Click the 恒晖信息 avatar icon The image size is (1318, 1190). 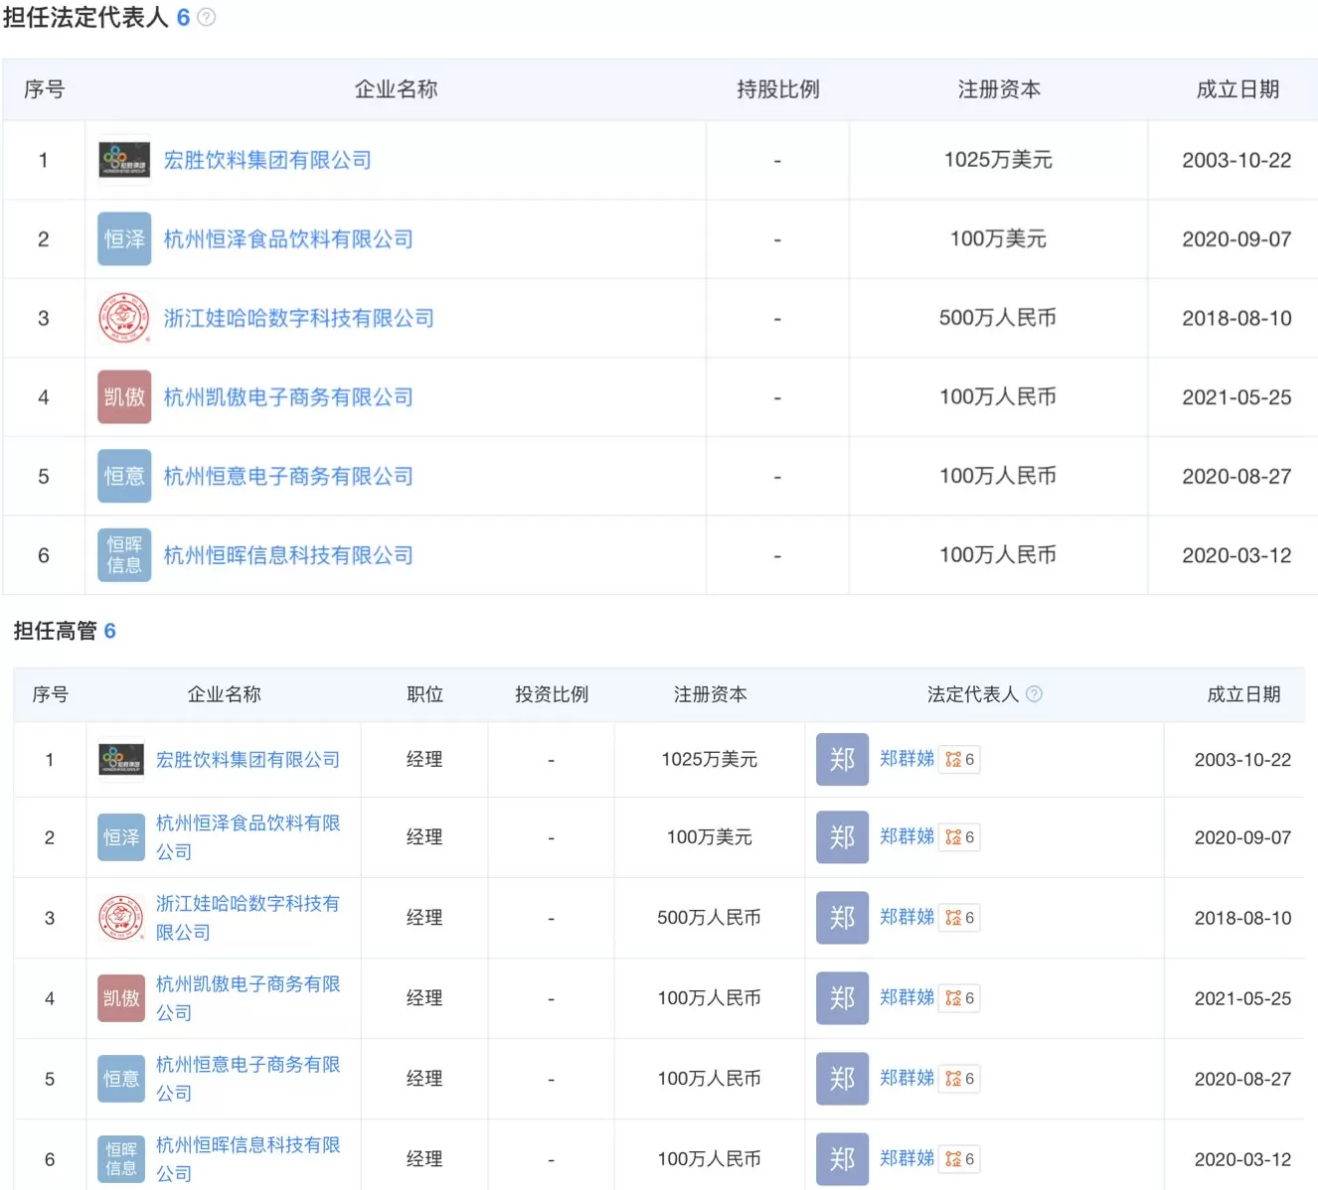coord(123,555)
